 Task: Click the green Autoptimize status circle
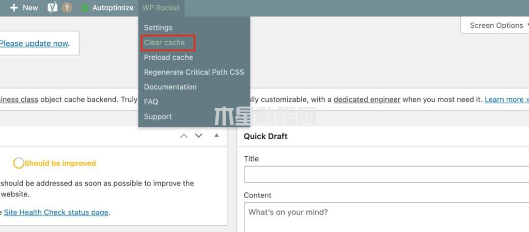click(x=85, y=8)
